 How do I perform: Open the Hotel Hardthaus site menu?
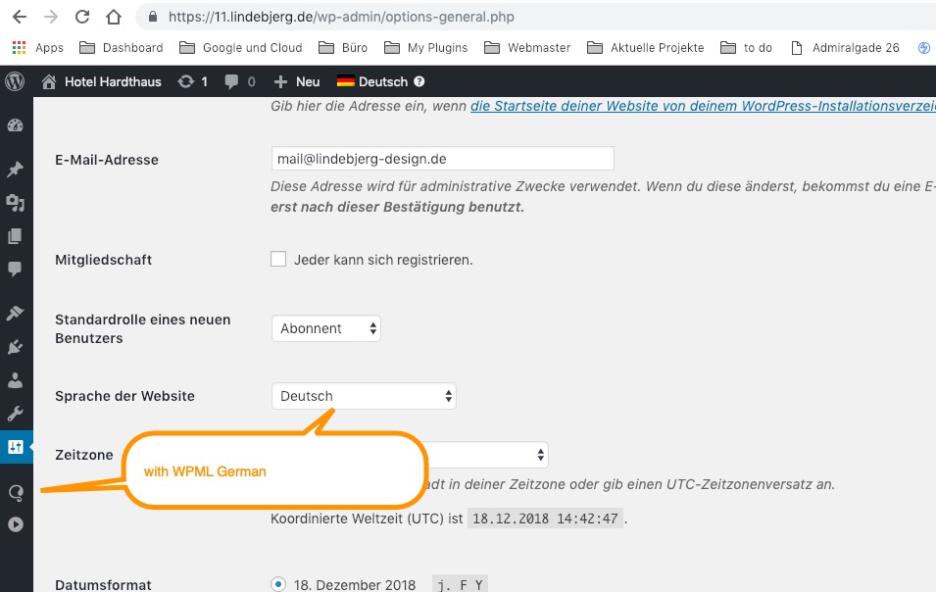[102, 81]
